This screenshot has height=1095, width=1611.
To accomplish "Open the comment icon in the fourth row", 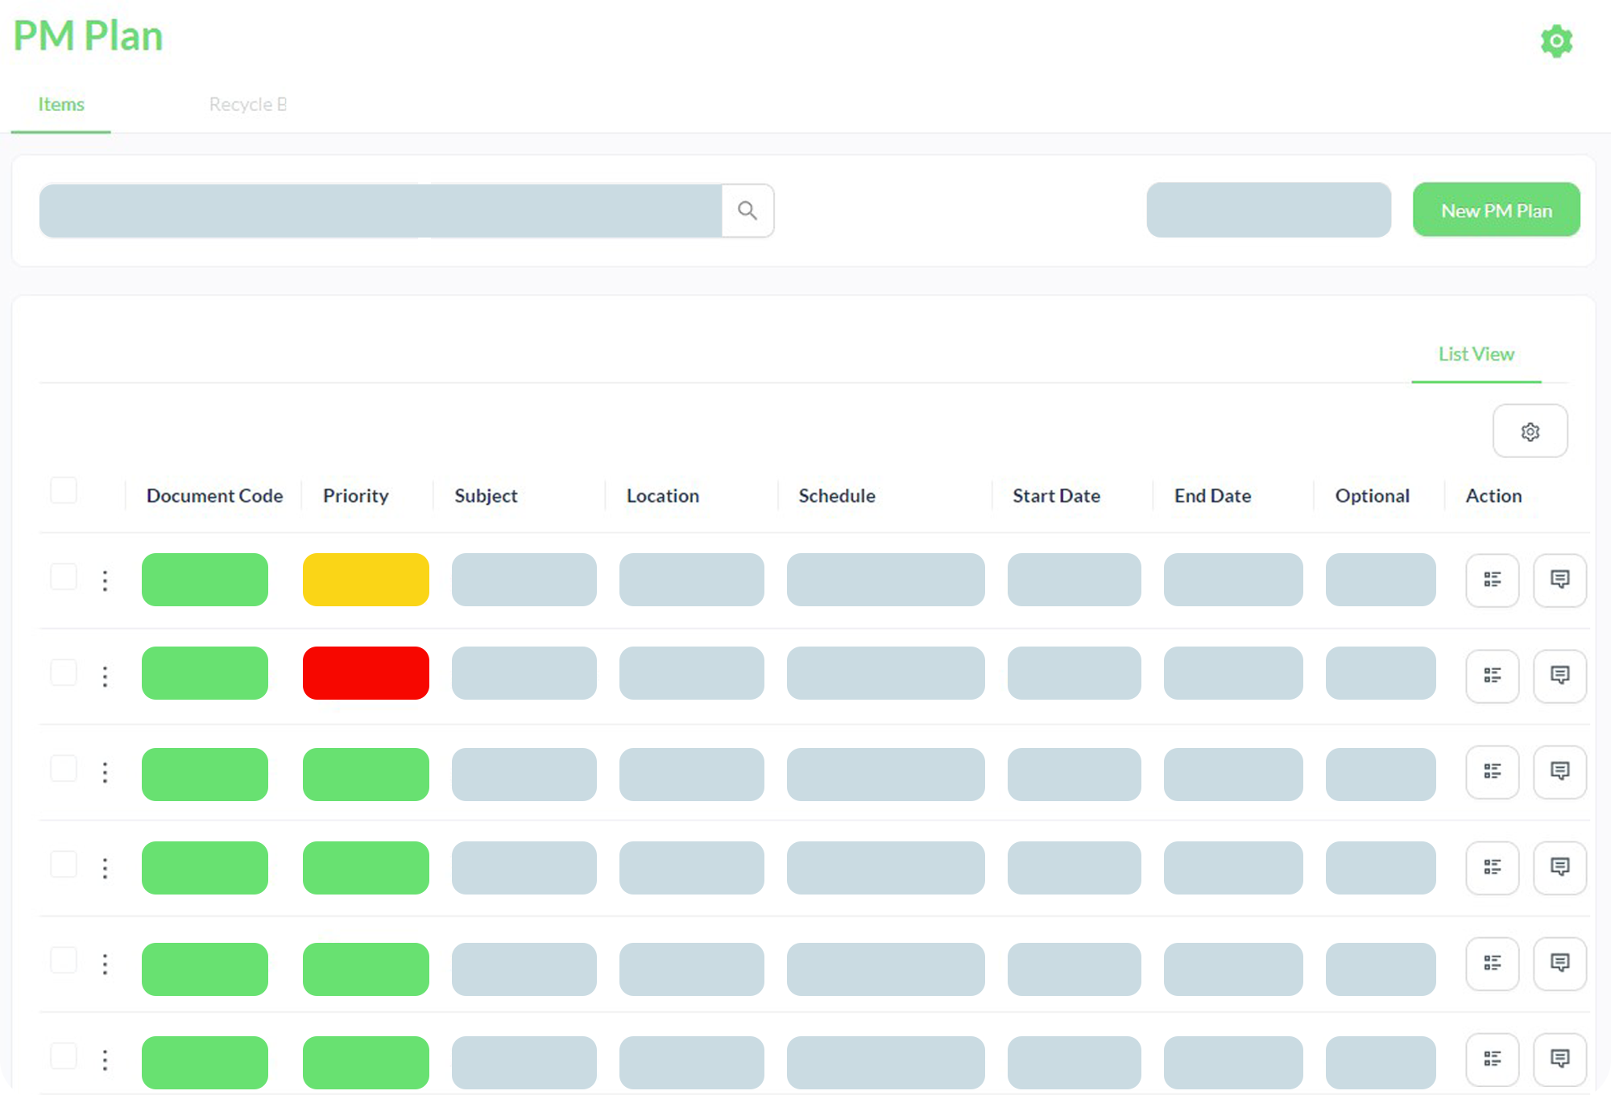I will point(1559,867).
